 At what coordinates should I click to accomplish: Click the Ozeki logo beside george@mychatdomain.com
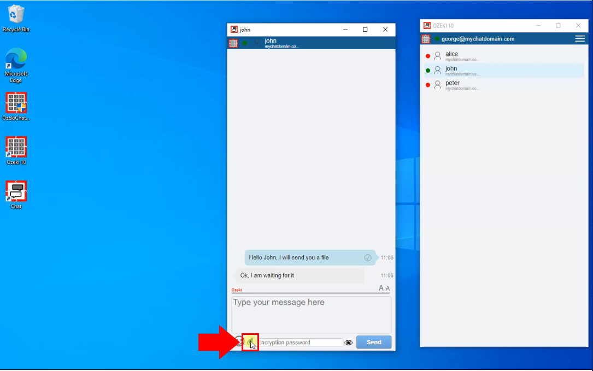[x=426, y=39]
